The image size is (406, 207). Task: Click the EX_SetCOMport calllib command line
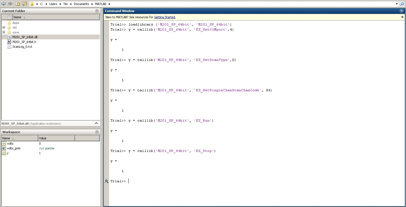[172, 29]
